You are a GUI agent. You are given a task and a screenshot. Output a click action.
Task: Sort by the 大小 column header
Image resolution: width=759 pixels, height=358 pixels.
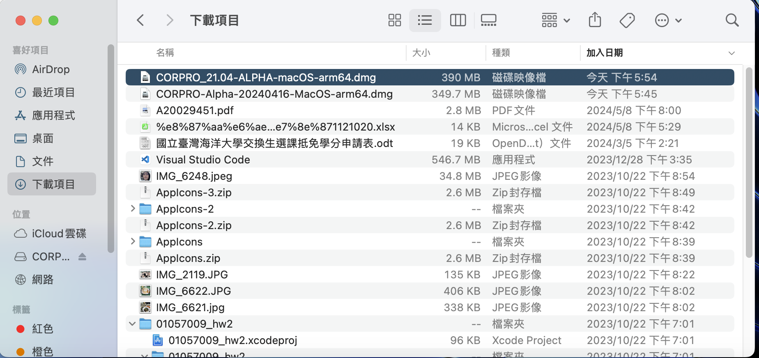click(x=421, y=53)
